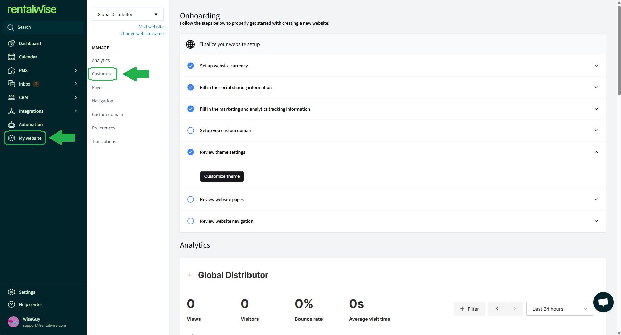Open the Global Distributor website dropdown
Image resolution: width=621 pixels, height=335 pixels.
tap(127, 14)
